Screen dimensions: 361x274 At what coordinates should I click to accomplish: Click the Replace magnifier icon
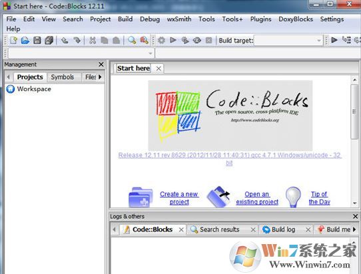(x=144, y=41)
